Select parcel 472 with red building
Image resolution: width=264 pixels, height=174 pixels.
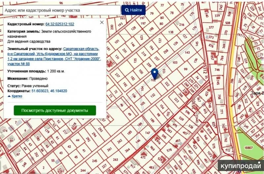[143, 157]
